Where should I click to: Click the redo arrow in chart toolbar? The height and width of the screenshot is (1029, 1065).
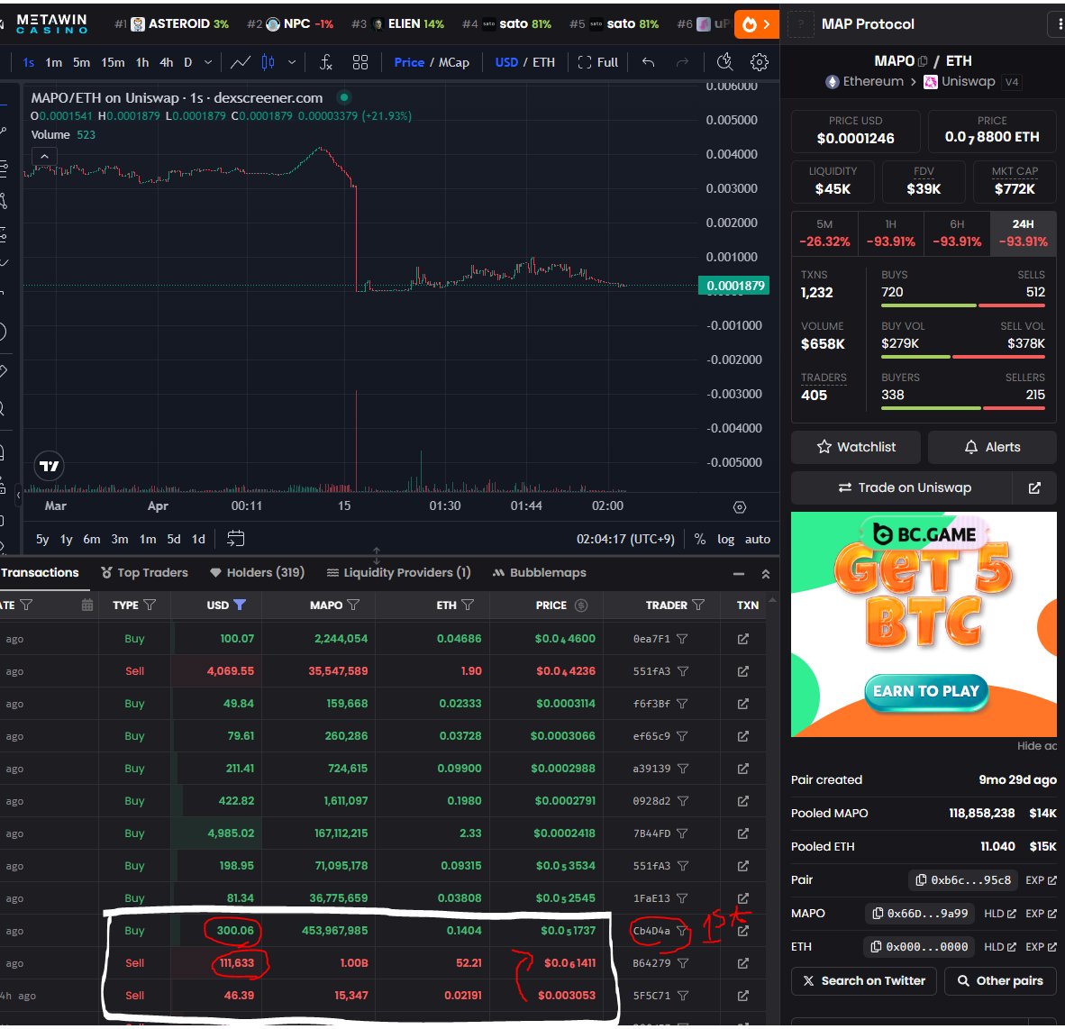point(682,62)
